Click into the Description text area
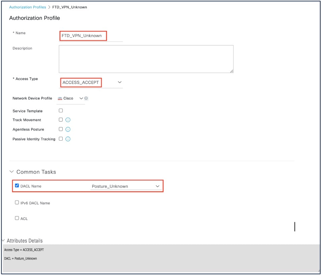This screenshot has width=321, height=275. 146,59
